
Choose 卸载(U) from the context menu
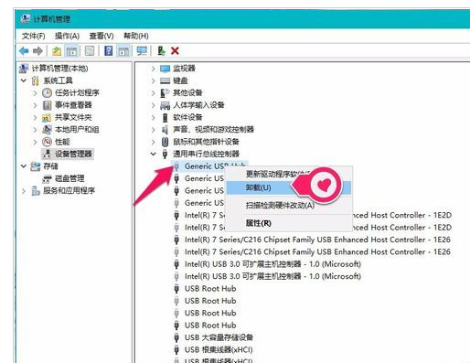(x=288, y=187)
